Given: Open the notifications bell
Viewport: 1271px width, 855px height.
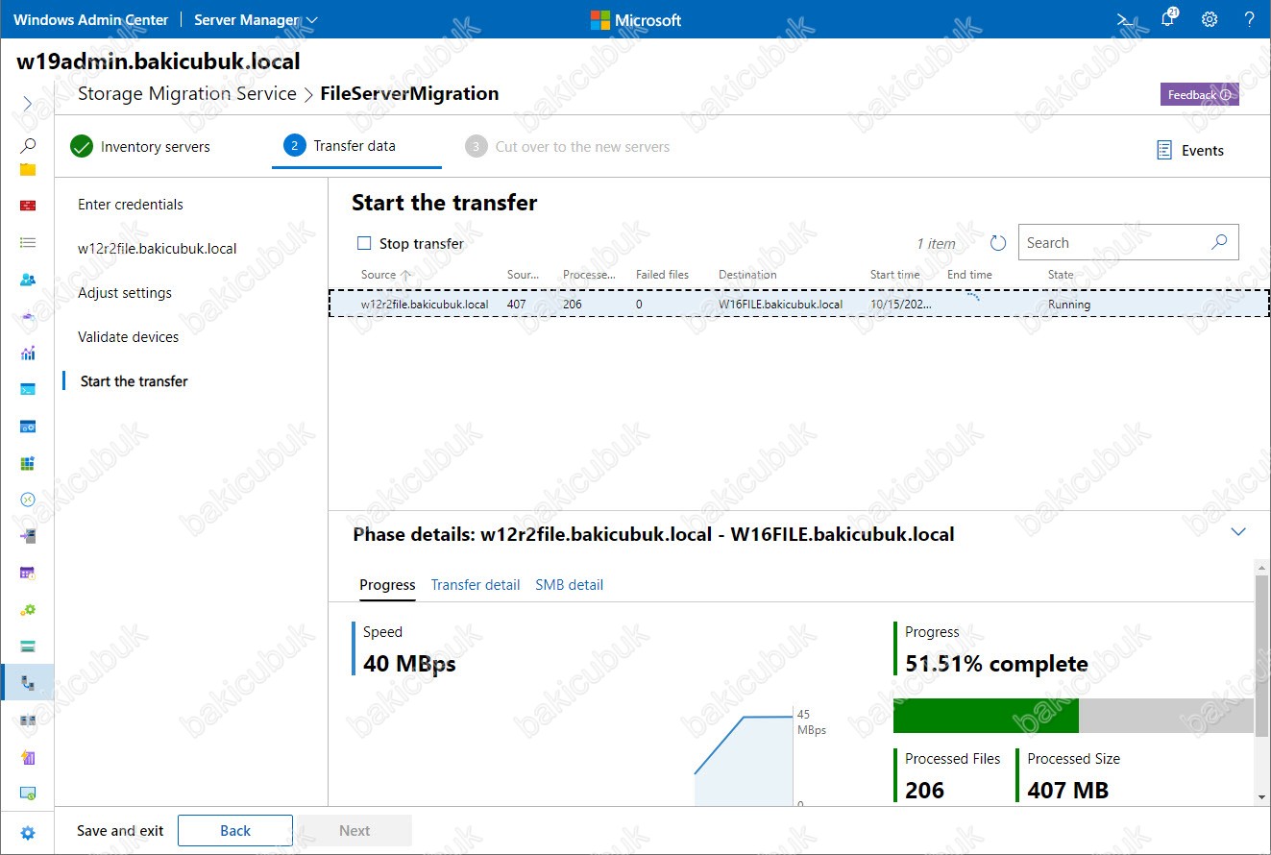Looking at the screenshot, I should tap(1168, 18).
